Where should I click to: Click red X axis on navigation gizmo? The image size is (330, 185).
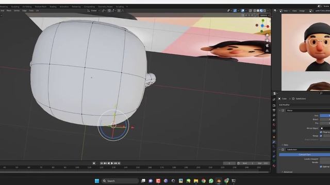pyautogui.click(x=268, y=26)
